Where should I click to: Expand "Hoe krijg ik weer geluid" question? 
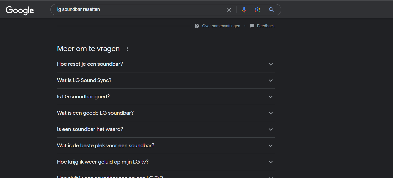click(x=103, y=162)
